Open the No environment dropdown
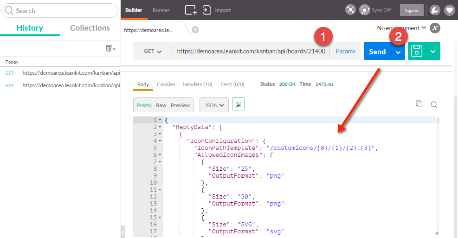The height and width of the screenshot is (238, 458). pos(401,28)
